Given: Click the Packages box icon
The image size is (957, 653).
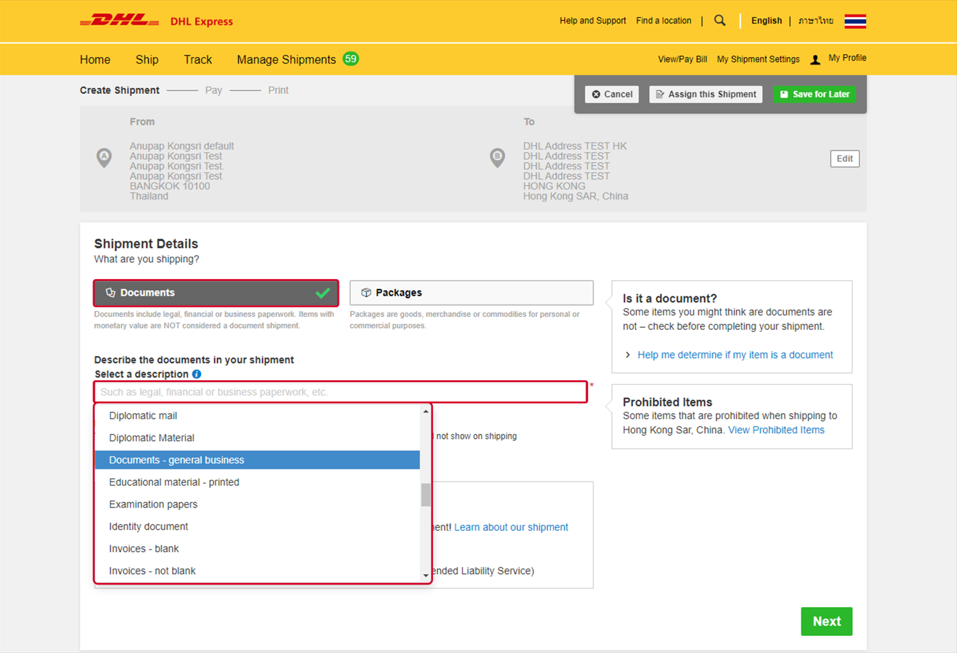Looking at the screenshot, I should (364, 292).
